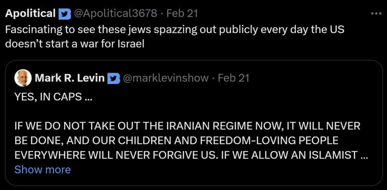Click the 'YES, IN CAPS ...' line

click(x=53, y=97)
